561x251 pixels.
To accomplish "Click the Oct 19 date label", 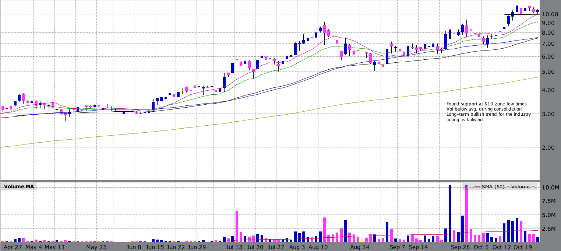I will [523, 247].
